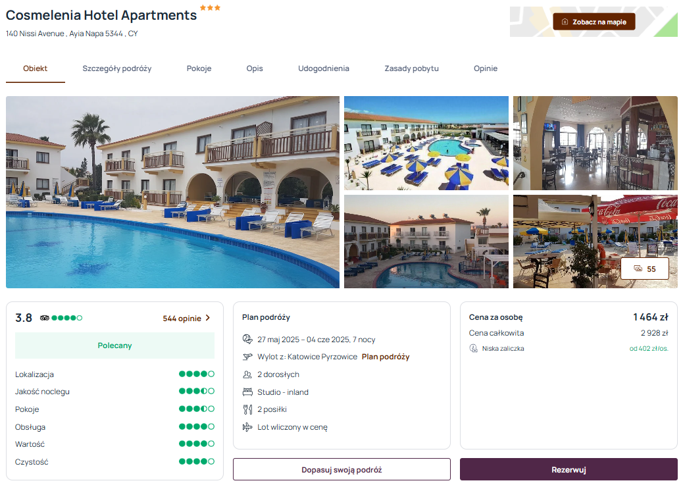This screenshot has height=487, width=683.
Task: Click the airplane departure icon near Katowice
Action: click(247, 357)
